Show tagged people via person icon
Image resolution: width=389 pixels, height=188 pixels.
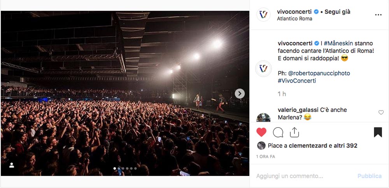pyautogui.click(x=12, y=165)
